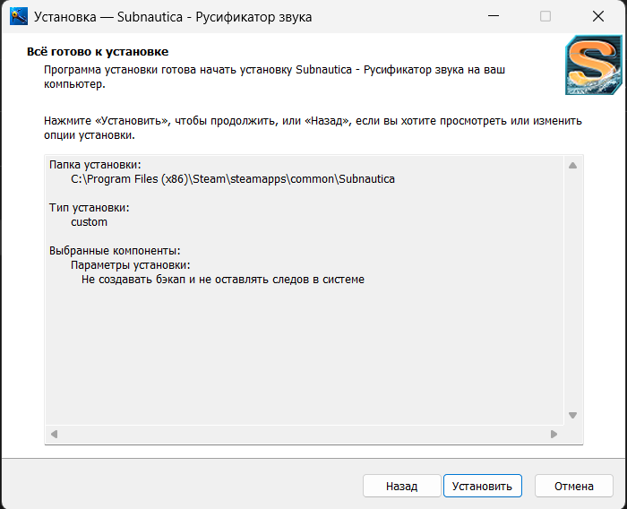Click scroll left arrow in summary box
This screenshot has width=627, height=509.
(55, 434)
